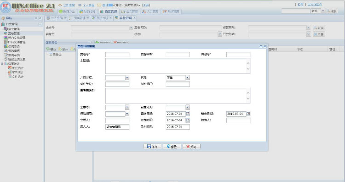Open the 公文管理 top module tab
Viewport: 345px width, 182px height.
[x=130, y=11]
